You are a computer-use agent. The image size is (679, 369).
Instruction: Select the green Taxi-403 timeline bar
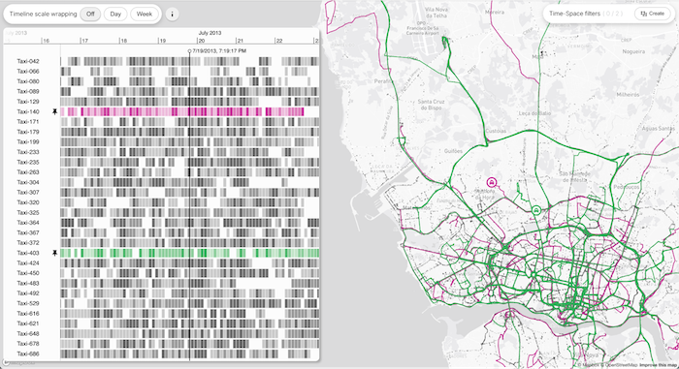pos(190,253)
